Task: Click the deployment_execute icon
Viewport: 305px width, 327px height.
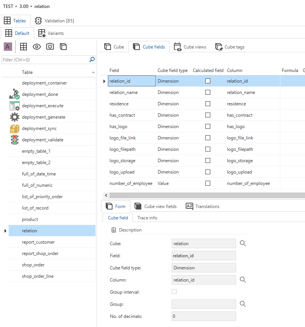Action: tap(14, 105)
